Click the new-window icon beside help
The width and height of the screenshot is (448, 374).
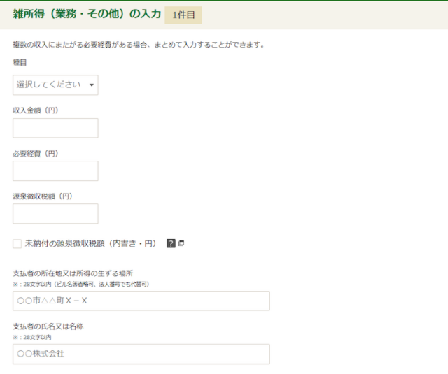point(181,243)
